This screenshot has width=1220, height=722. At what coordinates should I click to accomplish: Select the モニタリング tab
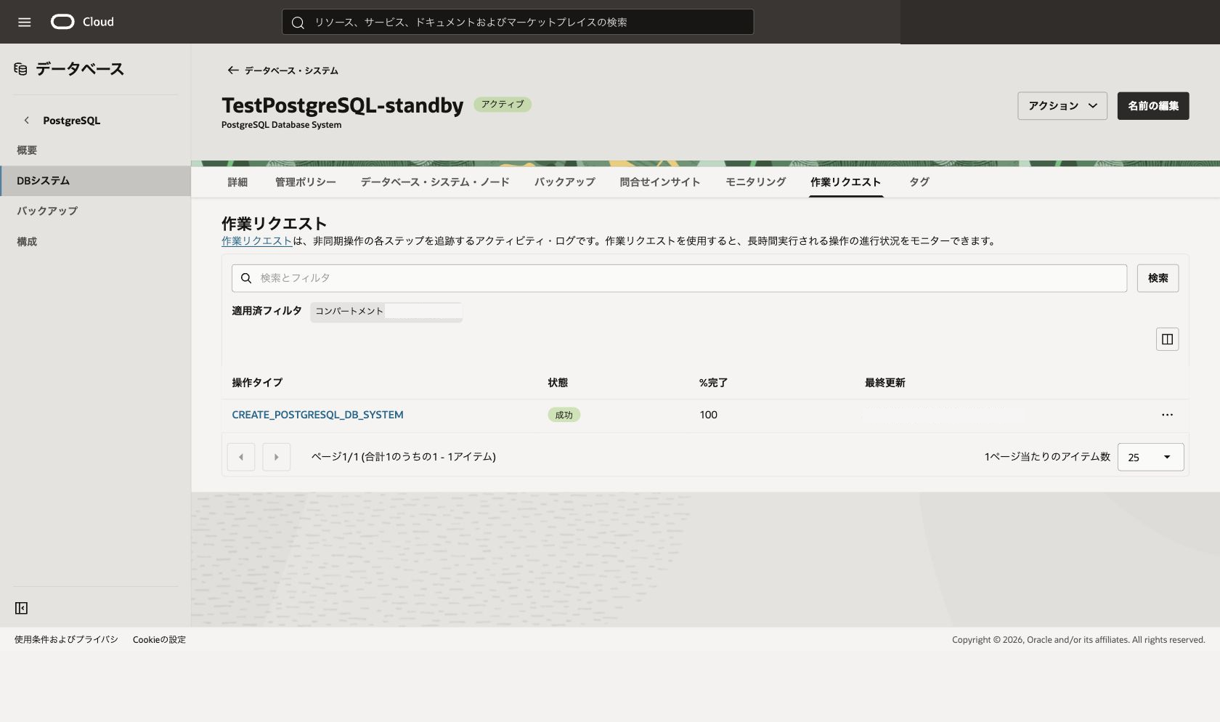[x=755, y=182]
